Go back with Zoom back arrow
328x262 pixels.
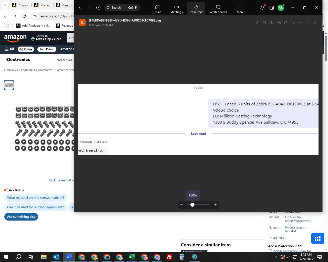point(80,8)
